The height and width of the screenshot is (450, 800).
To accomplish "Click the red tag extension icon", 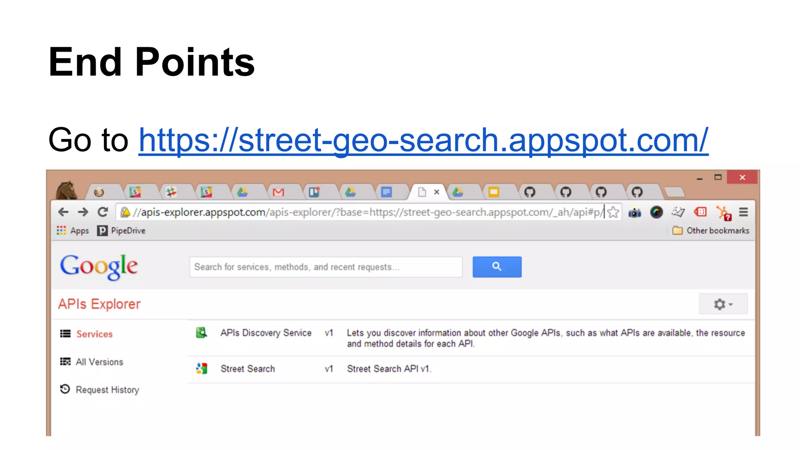I will pyautogui.click(x=700, y=212).
